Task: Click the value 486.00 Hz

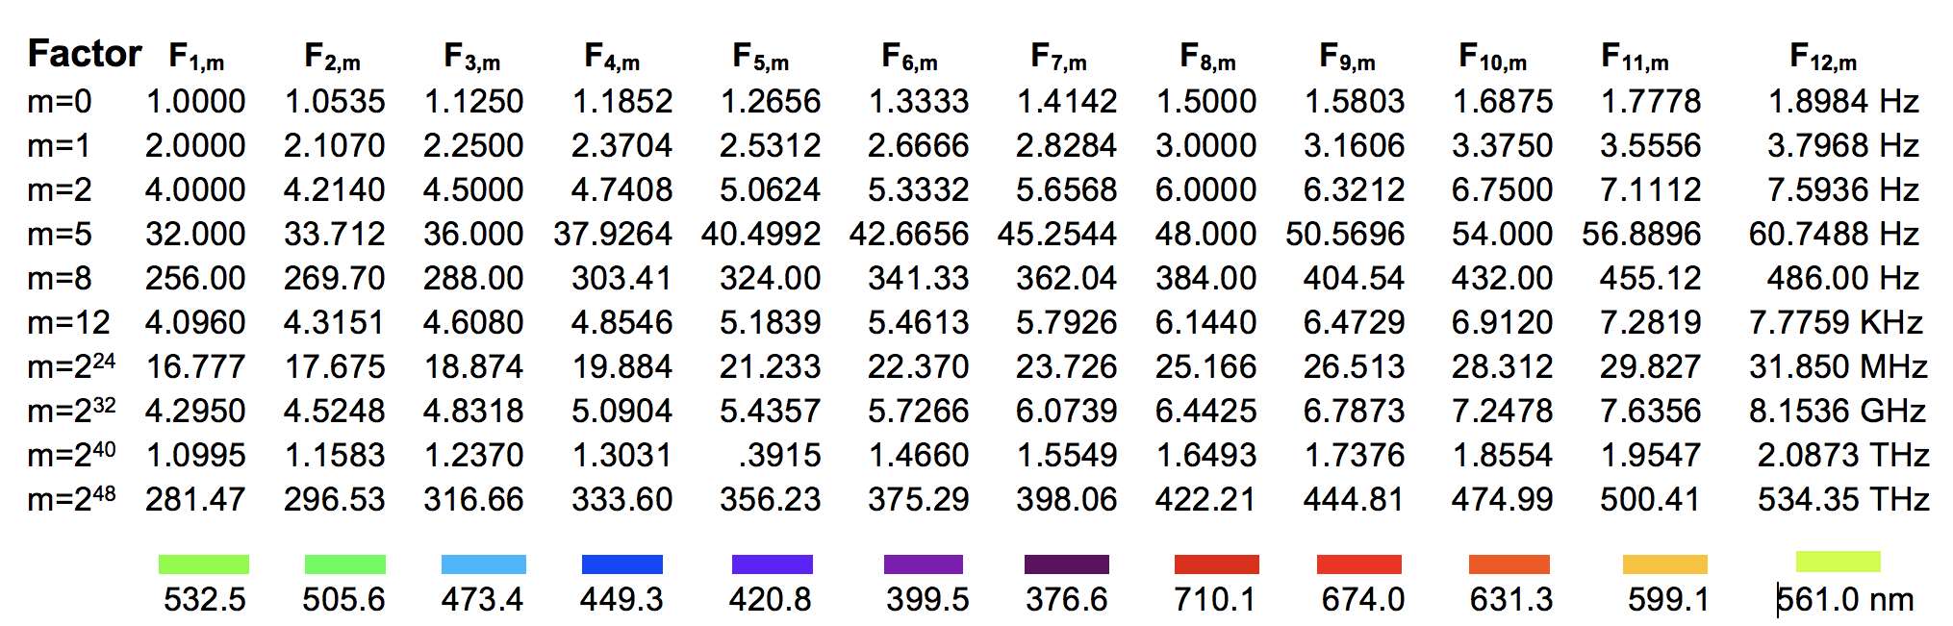Action: coord(1844,278)
